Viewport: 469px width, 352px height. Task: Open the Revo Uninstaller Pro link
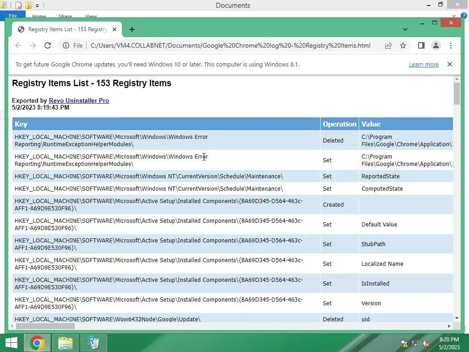point(79,100)
